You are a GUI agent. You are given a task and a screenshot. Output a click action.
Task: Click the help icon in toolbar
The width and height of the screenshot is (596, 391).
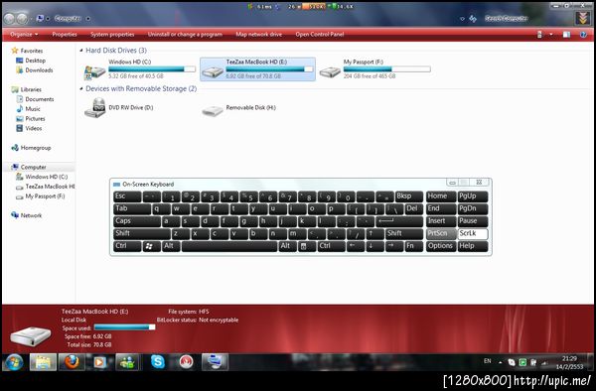583,35
